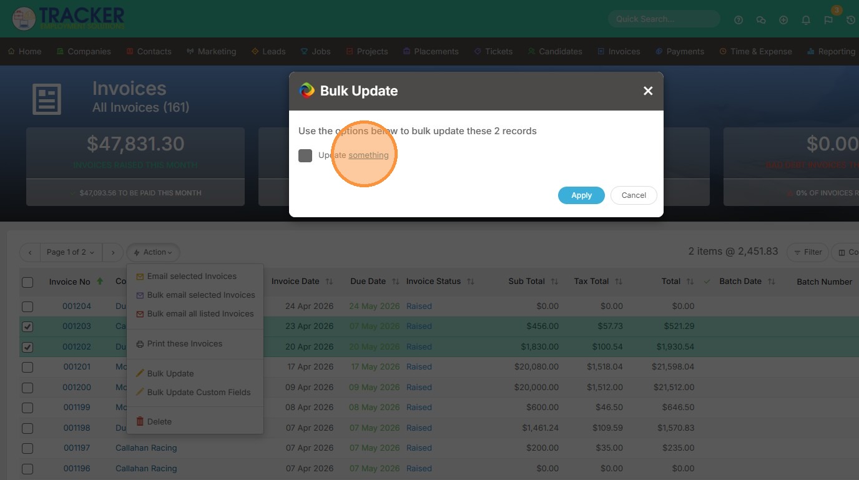Uncheck the box for invoice 001202
Screen dimensions: 859x480
pyautogui.click(x=27, y=347)
